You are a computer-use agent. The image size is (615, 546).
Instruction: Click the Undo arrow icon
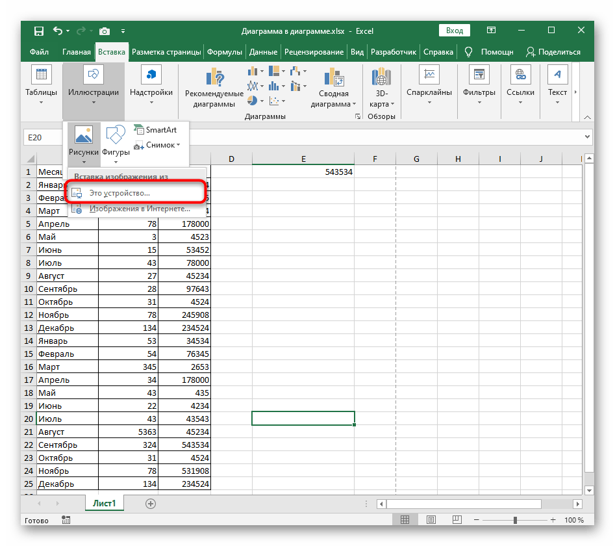tap(58, 31)
